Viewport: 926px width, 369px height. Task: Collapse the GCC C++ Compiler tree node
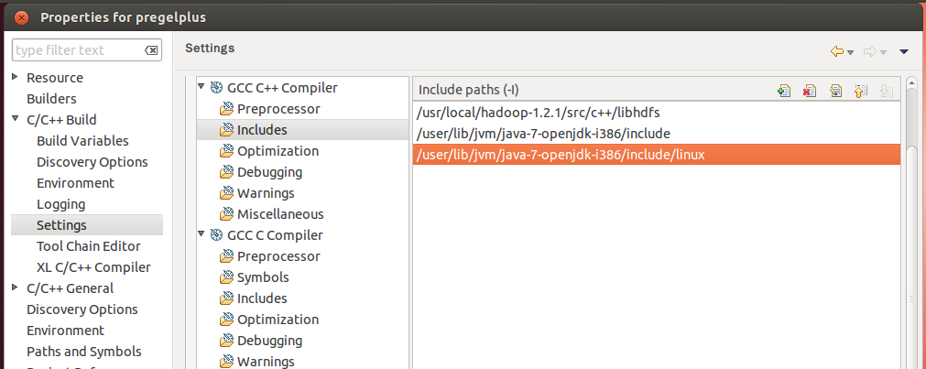pyautogui.click(x=202, y=87)
